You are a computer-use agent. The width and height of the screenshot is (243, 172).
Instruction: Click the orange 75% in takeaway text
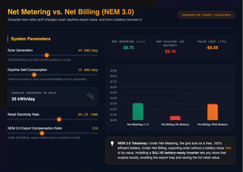click(228, 148)
